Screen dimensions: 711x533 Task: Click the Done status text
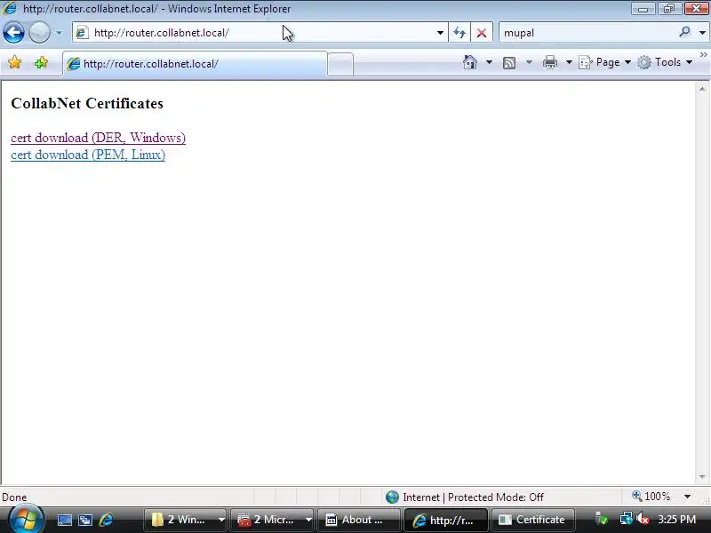14,497
